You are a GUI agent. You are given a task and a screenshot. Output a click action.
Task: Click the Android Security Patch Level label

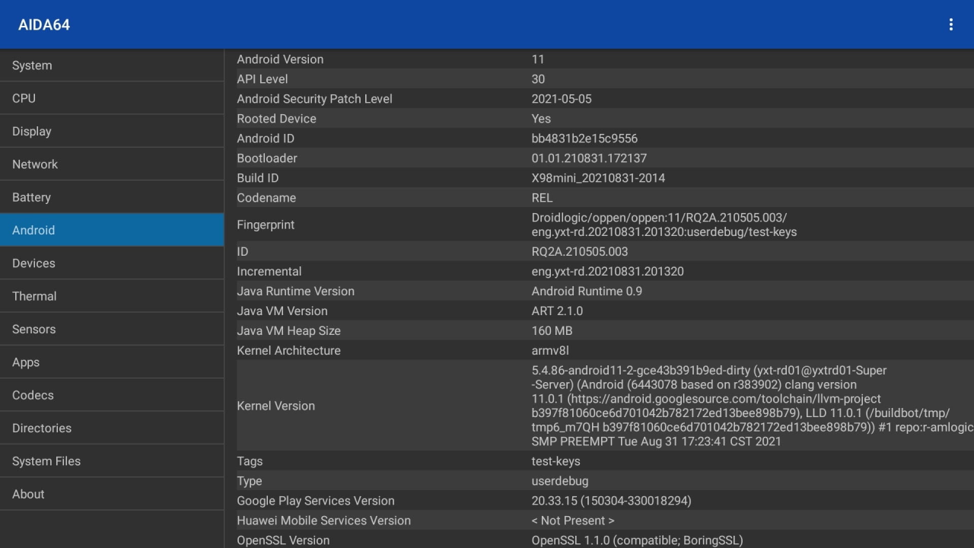(314, 99)
